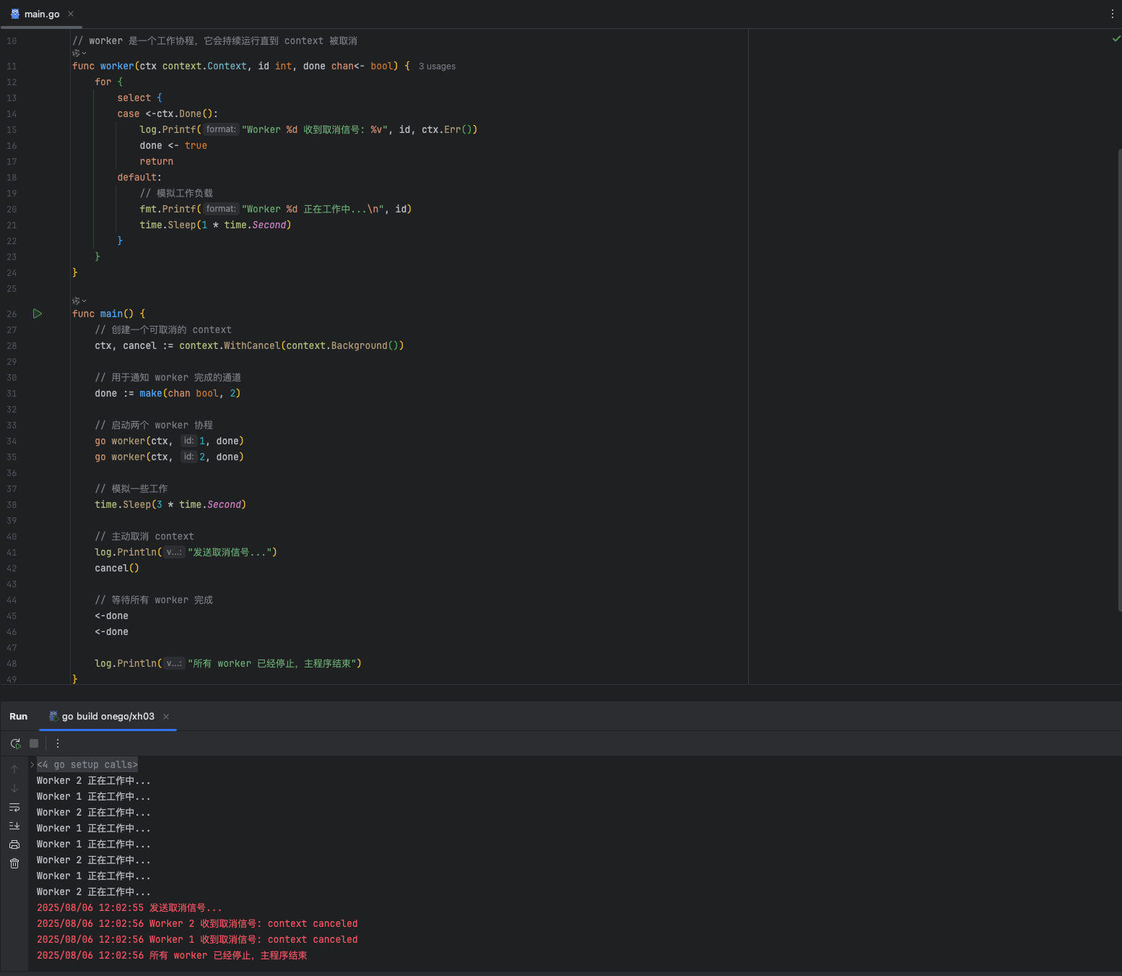Viewport: 1122px width, 976px height.
Task: Click the 'format:' hint in log.Printf call
Action: [221, 129]
